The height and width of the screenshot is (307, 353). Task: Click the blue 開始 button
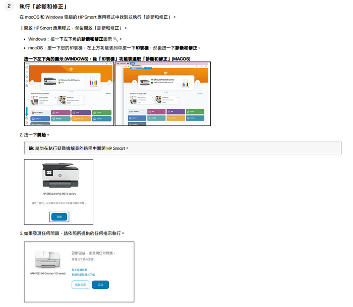point(59,216)
